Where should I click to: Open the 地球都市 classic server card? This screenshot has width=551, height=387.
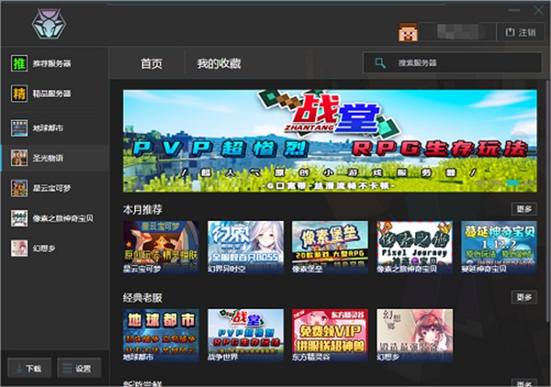coord(161,336)
